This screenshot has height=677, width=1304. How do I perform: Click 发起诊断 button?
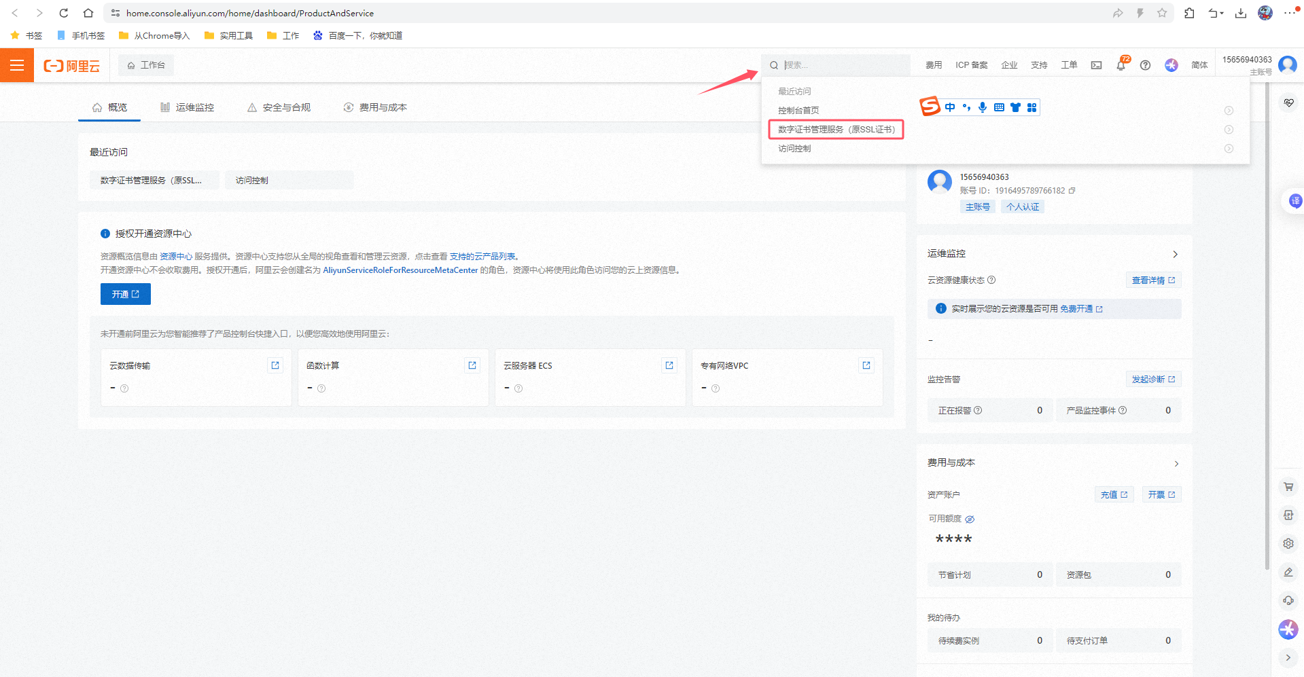(x=1153, y=379)
